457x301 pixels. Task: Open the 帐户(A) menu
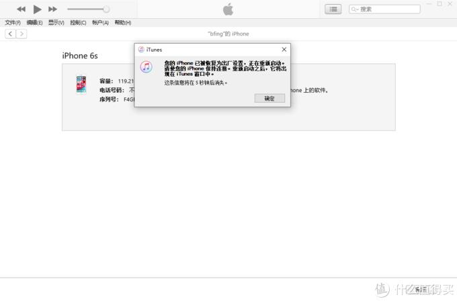[x=100, y=23]
